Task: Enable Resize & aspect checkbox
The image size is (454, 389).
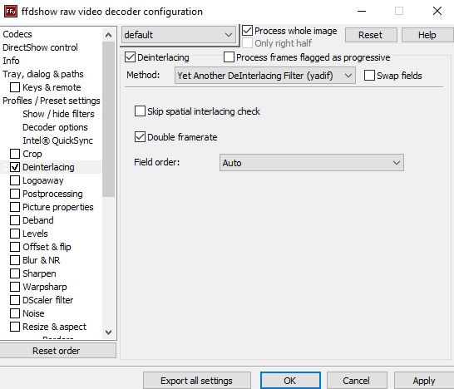Action: click(x=15, y=327)
